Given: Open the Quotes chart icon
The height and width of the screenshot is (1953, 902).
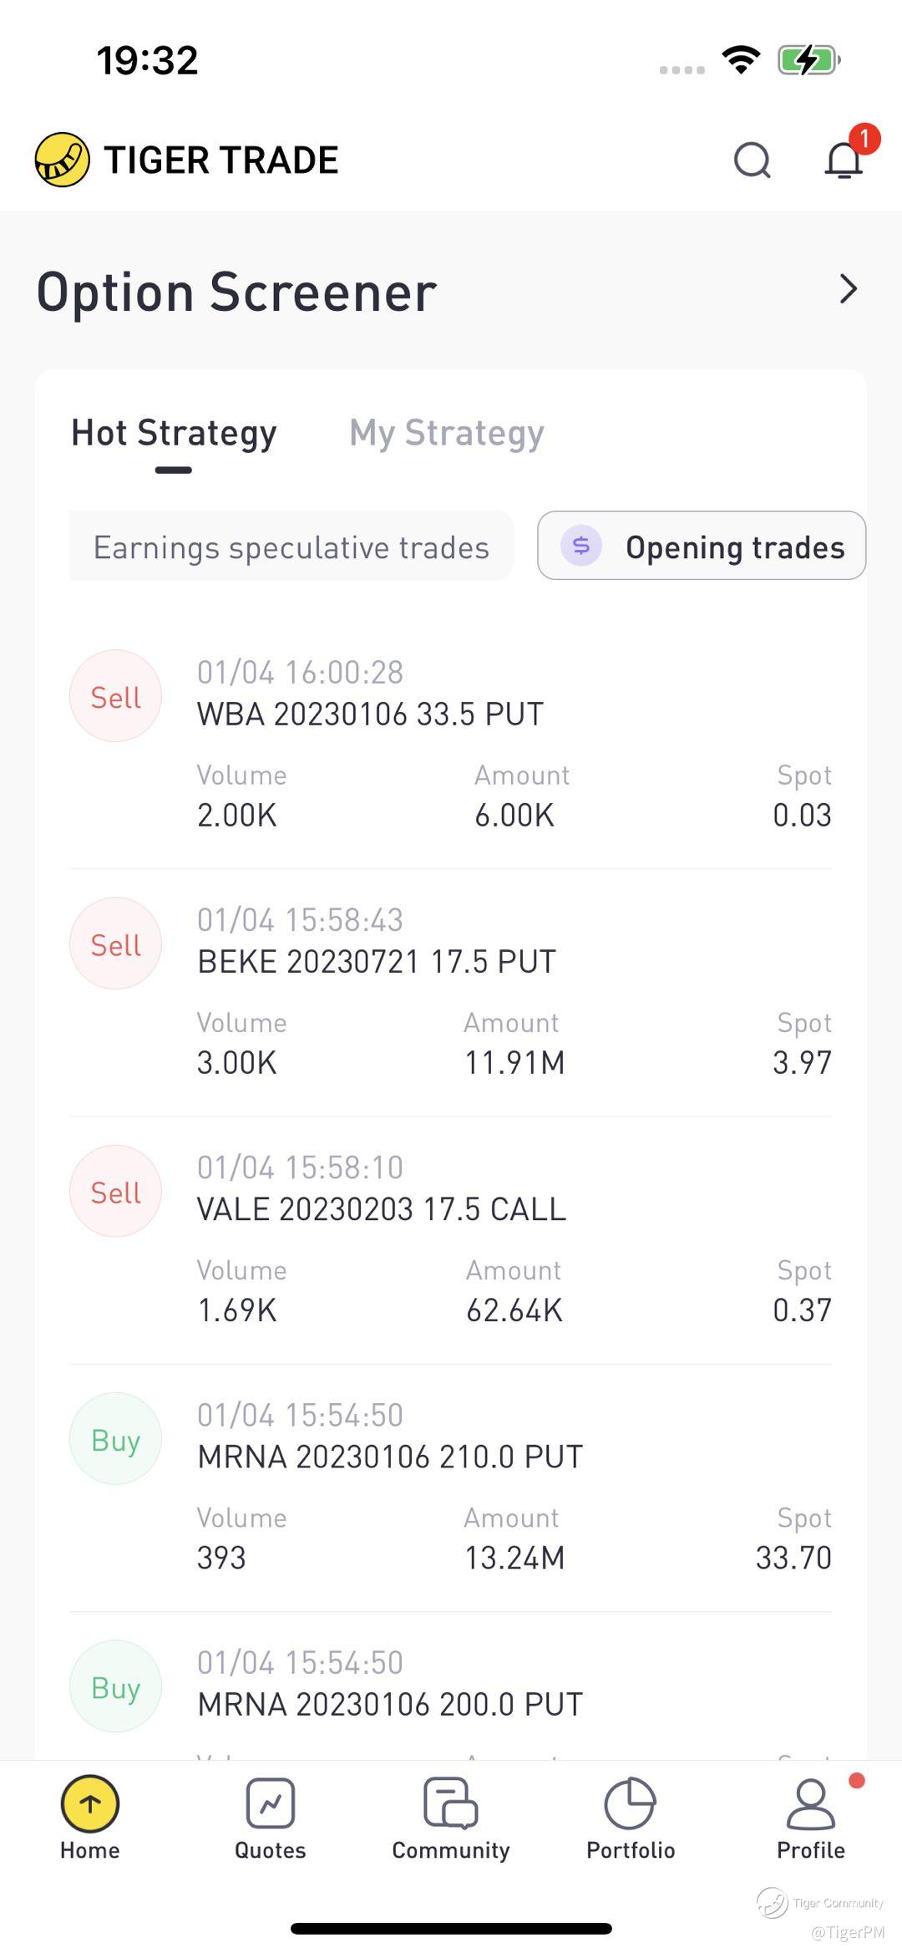Looking at the screenshot, I should (x=270, y=1803).
